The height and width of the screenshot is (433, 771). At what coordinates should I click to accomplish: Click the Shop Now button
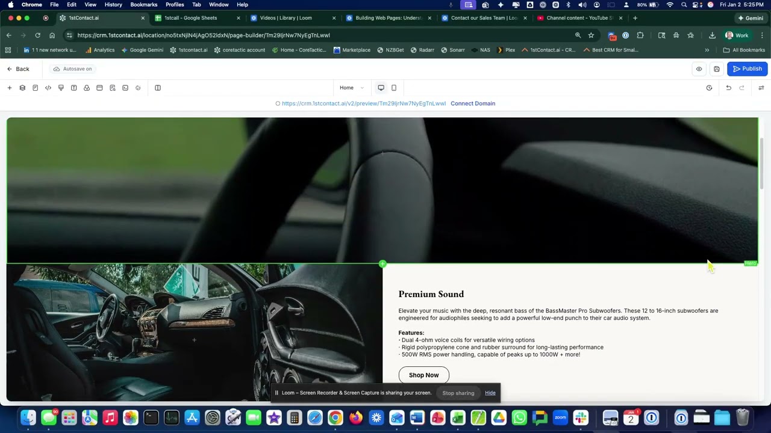point(423,375)
